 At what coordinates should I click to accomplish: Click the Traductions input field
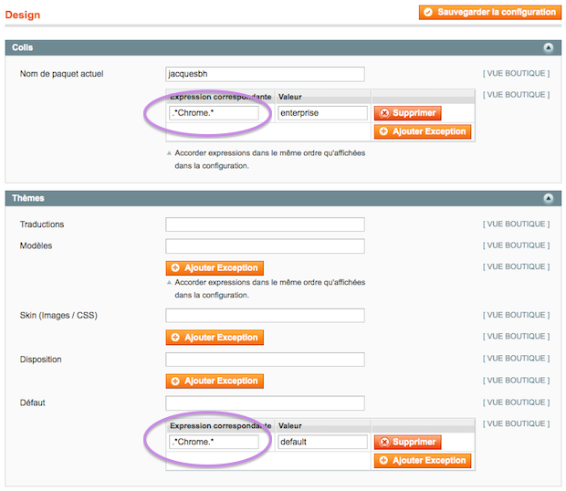(265, 225)
